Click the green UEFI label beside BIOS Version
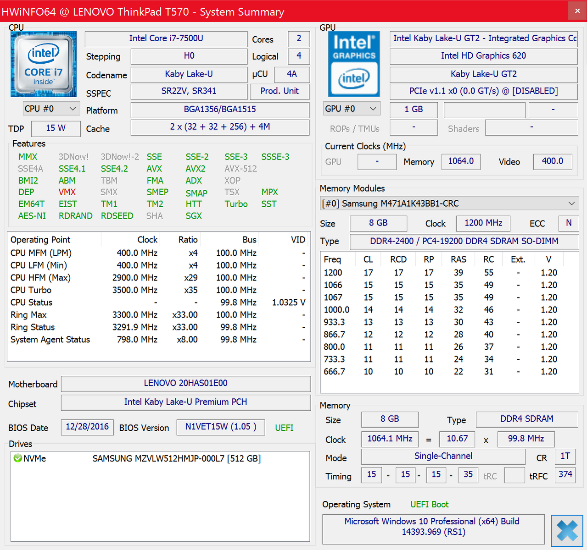587x550 pixels. coord(284,428)
